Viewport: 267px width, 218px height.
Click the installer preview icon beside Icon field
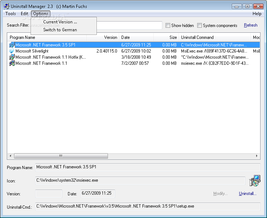(255, 180)
